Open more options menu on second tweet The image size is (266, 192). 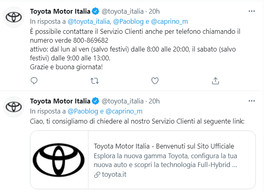pos(252,101)
